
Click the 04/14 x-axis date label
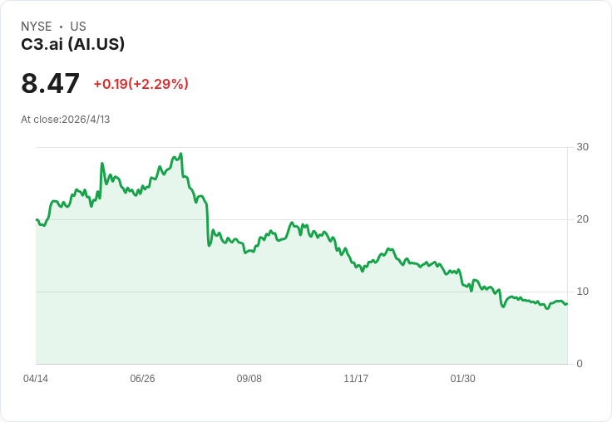tap(36, 379)
